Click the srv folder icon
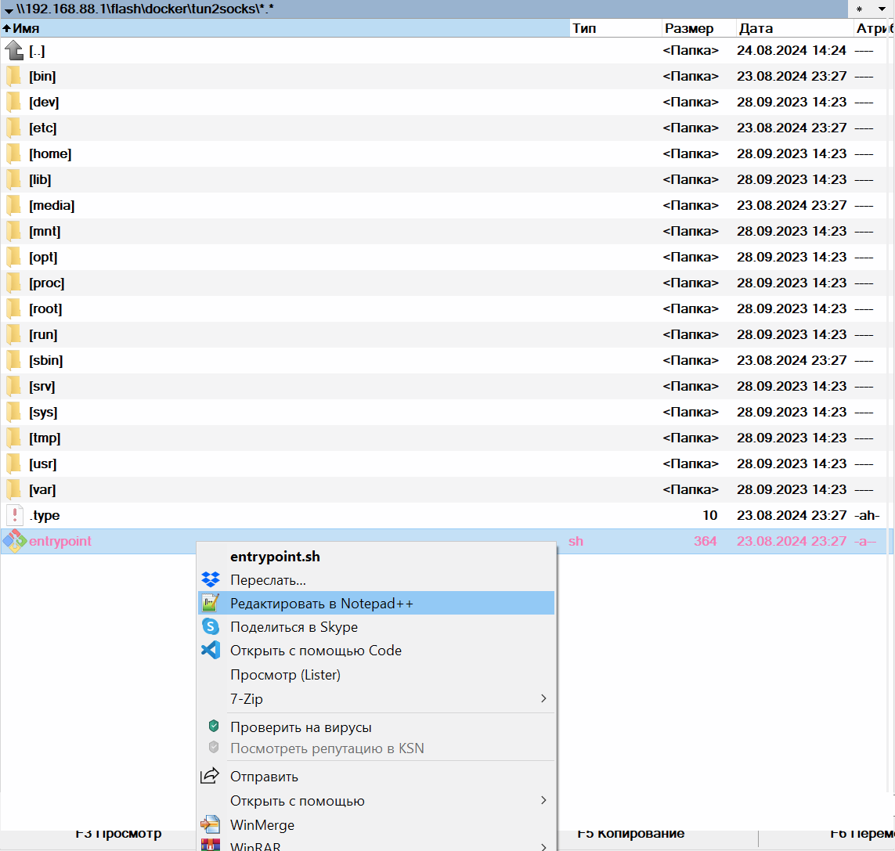Screen dimensions: 895x851 (13, 387)
